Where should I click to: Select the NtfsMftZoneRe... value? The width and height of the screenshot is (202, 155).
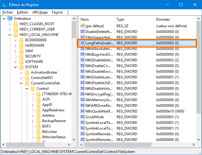[99, 105]
